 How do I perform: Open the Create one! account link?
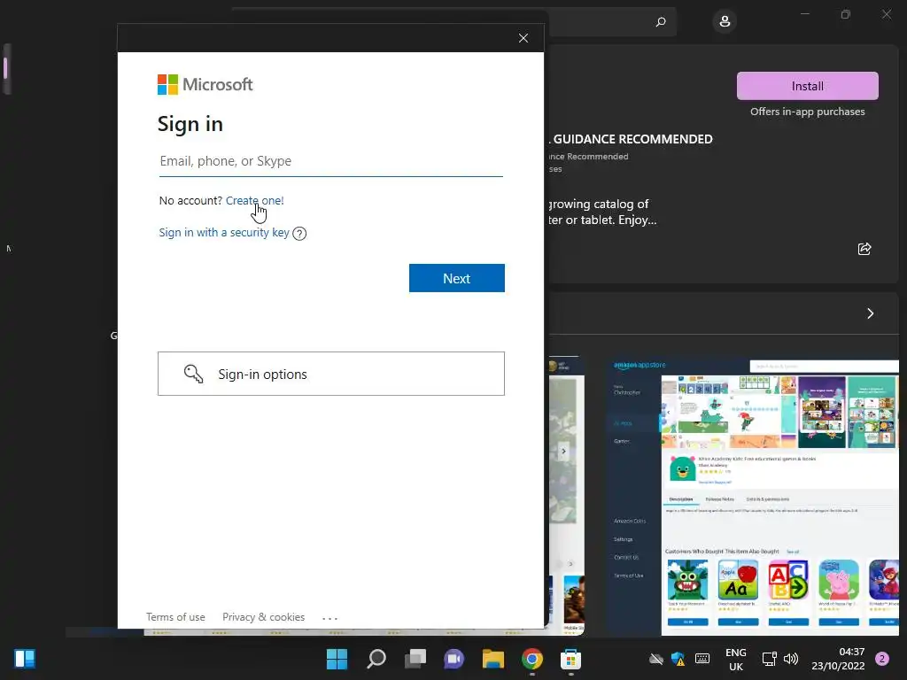pyautogui.click(x=254, y=201)
